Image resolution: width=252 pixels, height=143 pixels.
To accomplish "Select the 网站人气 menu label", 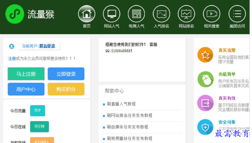I will (x=111, y=26).
